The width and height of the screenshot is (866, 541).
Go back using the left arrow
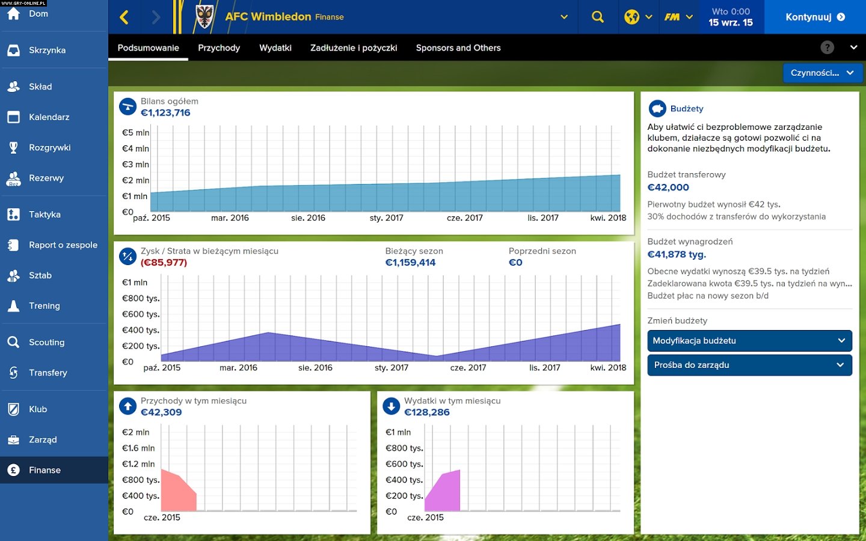click(125, 17)
